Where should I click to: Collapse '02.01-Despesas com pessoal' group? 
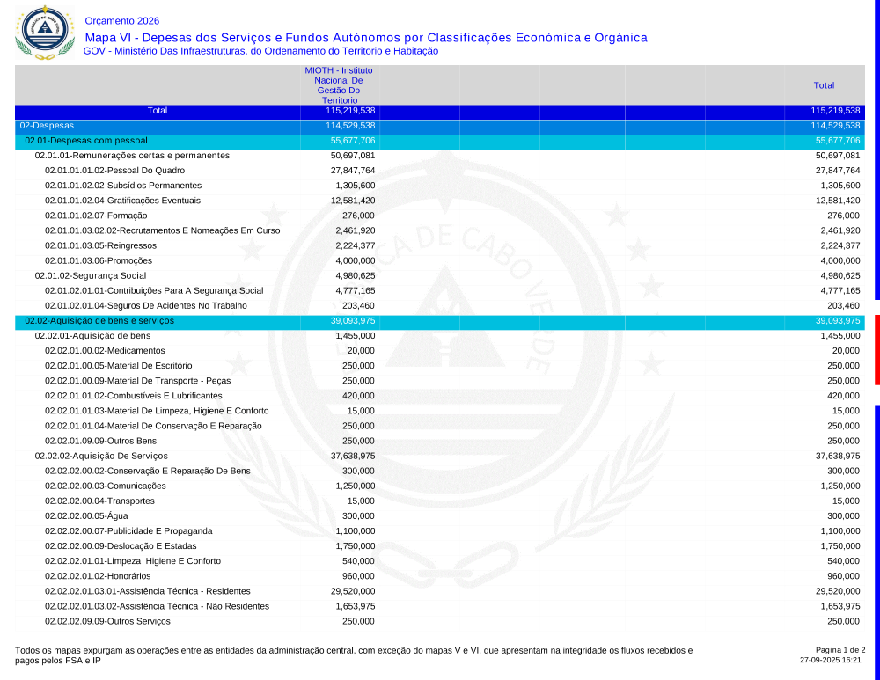pos(86,141)
